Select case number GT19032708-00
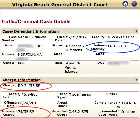Screen dimensions: 140x118 [x=32, y=37]
